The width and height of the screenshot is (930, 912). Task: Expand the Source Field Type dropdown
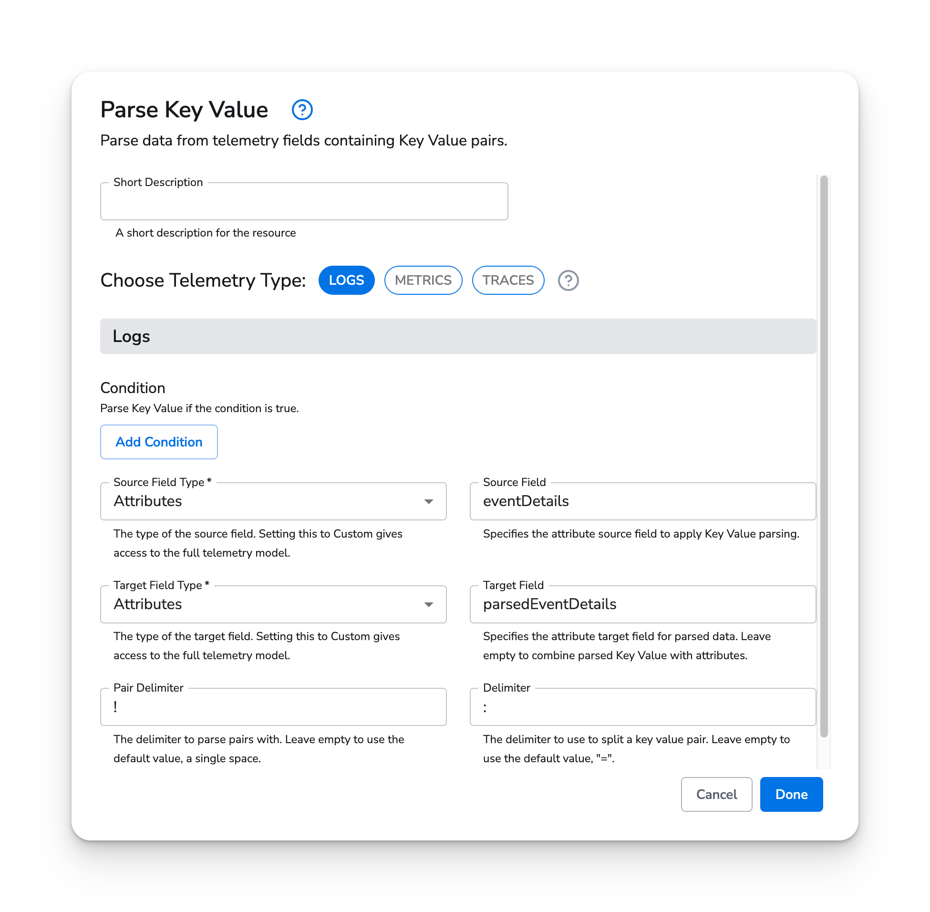[429, 501]
